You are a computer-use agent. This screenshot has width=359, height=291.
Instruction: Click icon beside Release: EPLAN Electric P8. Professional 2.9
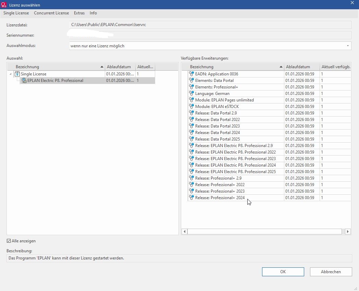pos(191,145)
